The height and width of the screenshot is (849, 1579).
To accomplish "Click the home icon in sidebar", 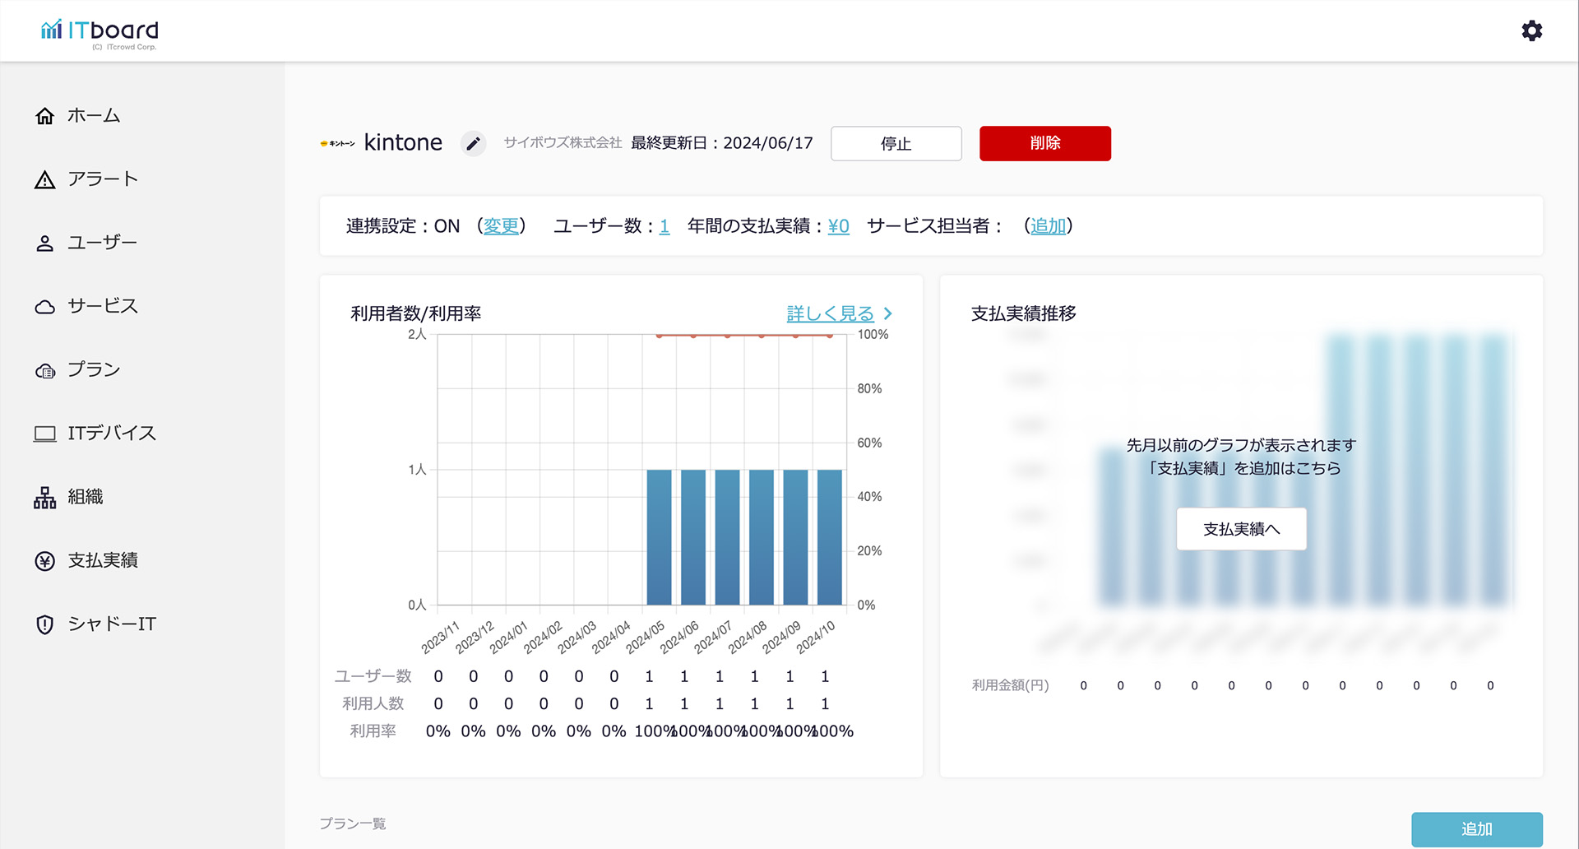I will [45, 116].
